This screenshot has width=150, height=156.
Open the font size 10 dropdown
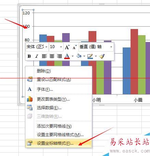61,47
